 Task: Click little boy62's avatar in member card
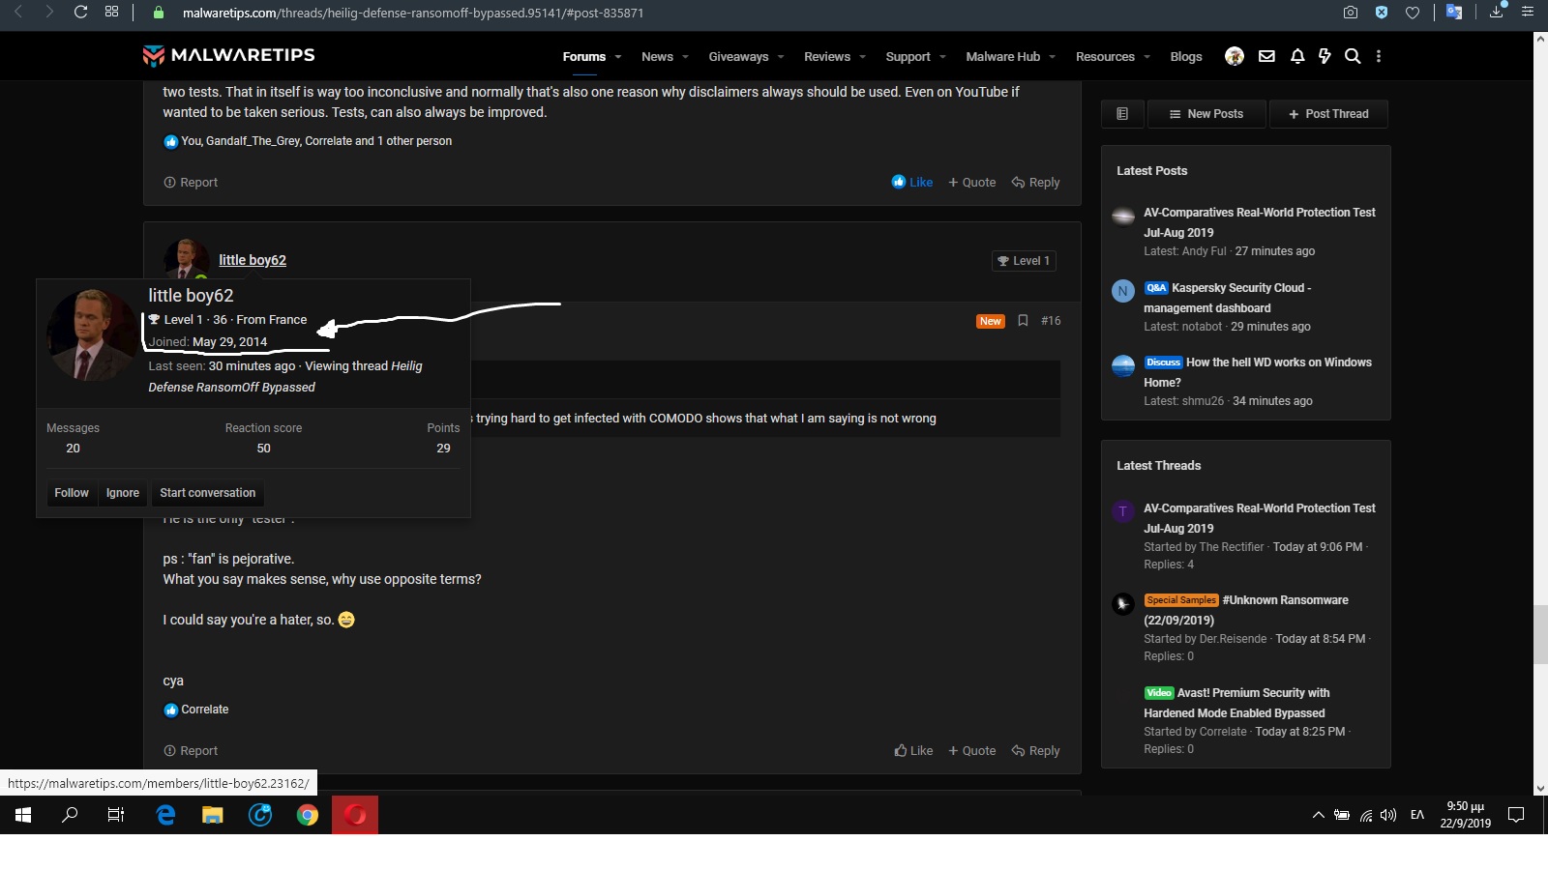tap(92, 335)
